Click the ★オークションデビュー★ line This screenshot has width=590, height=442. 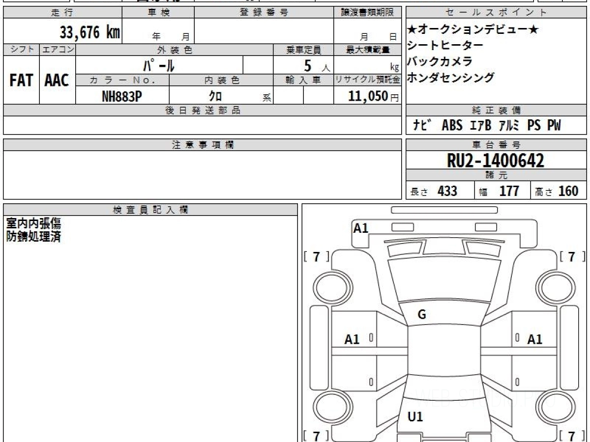tap(472, 30)
